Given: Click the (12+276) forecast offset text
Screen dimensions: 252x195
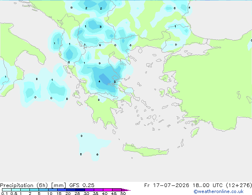Looking at the screenshot, I should click(x=238, y=185).
